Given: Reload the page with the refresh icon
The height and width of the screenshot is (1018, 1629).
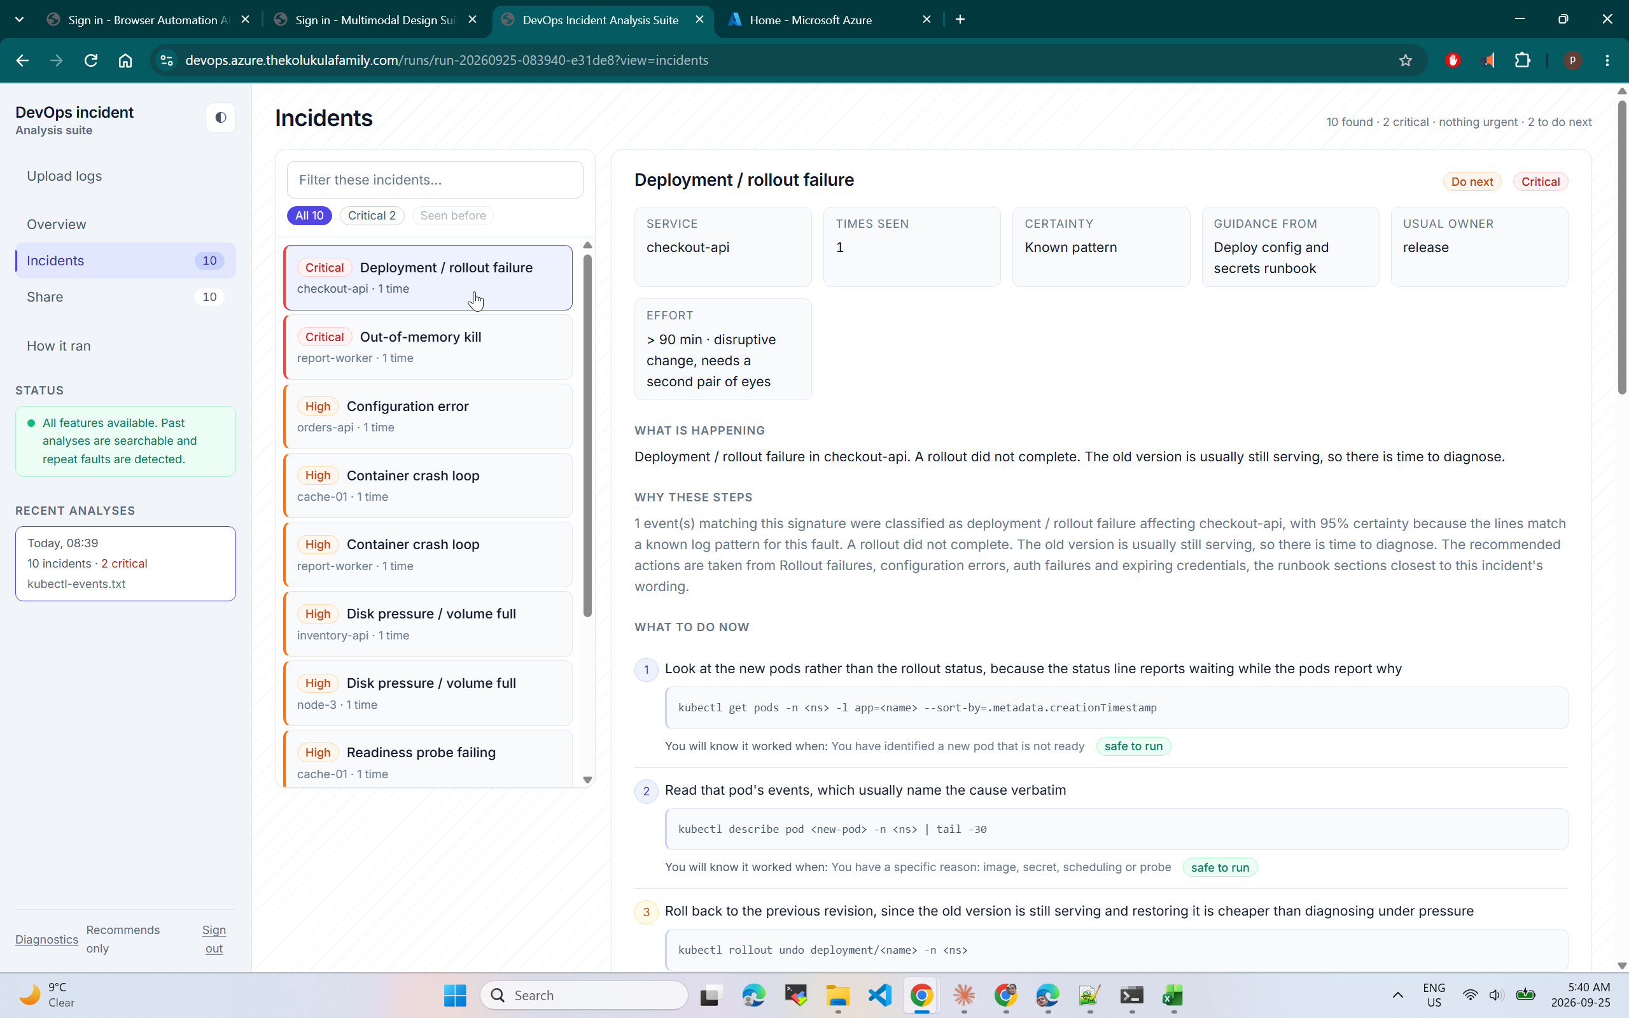Looking at the screenshot, I should pyautogui.click(x=91, y=60).
